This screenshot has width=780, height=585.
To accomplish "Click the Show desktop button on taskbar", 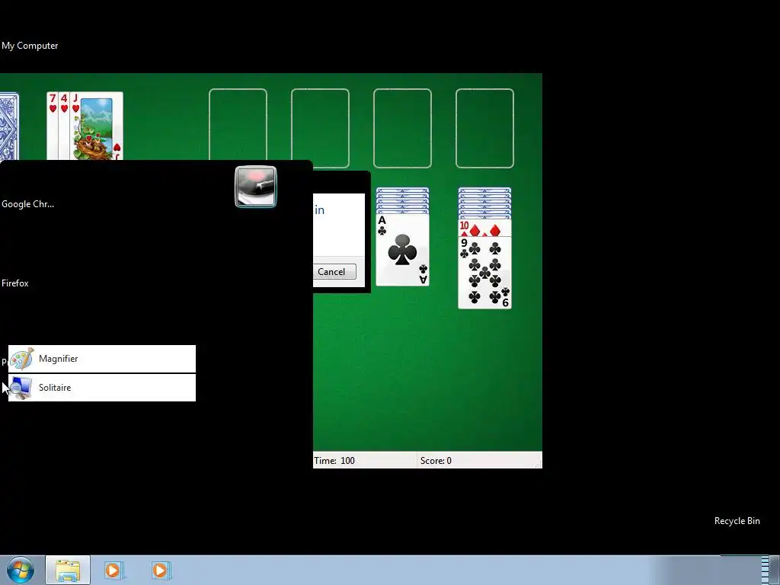I will click(774, 570).
